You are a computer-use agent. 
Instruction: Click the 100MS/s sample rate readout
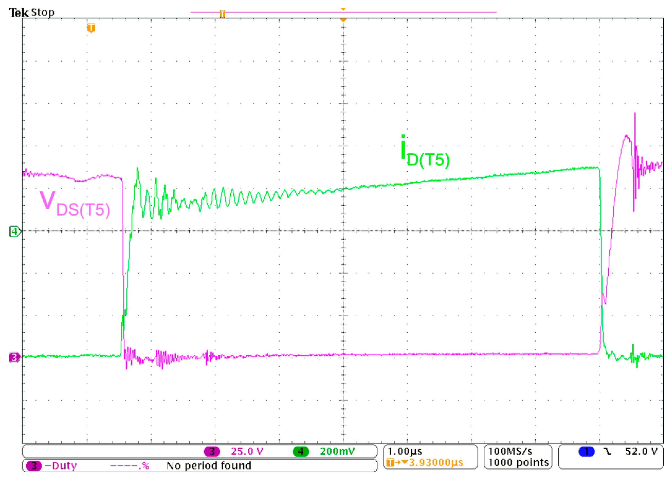510,451
